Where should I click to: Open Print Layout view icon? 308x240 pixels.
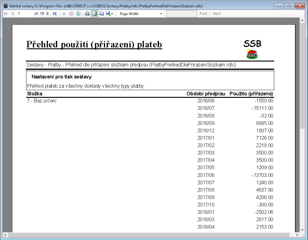[x=94, y=13]
